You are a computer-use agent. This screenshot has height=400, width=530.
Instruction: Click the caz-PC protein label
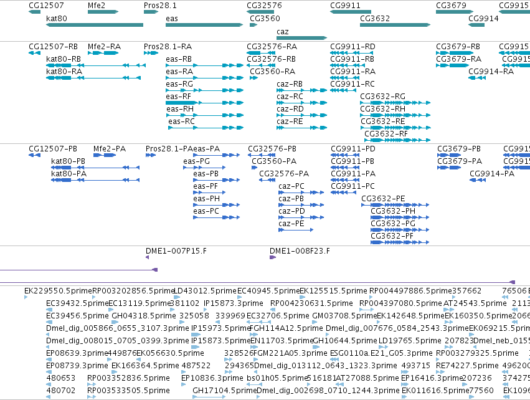pyautogui.click(x=291, y=186)
